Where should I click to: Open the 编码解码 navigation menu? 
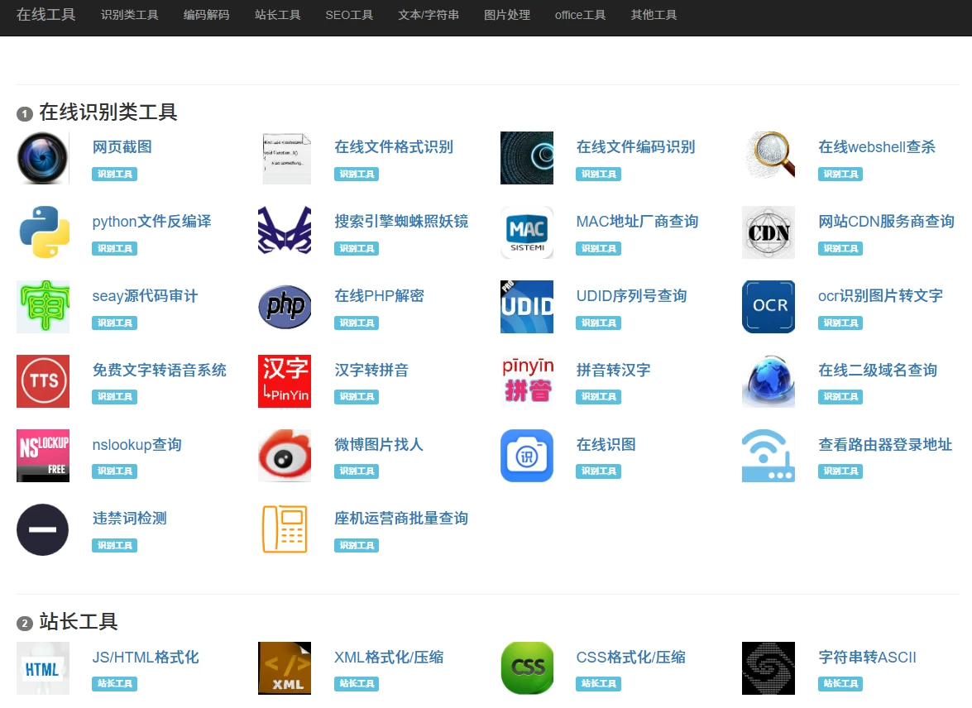206,15
